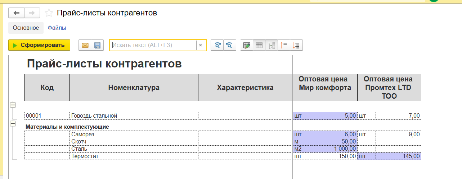Navigate forward with the right arrow
This screenshot has height=179, width=462.
click(32, 13)
